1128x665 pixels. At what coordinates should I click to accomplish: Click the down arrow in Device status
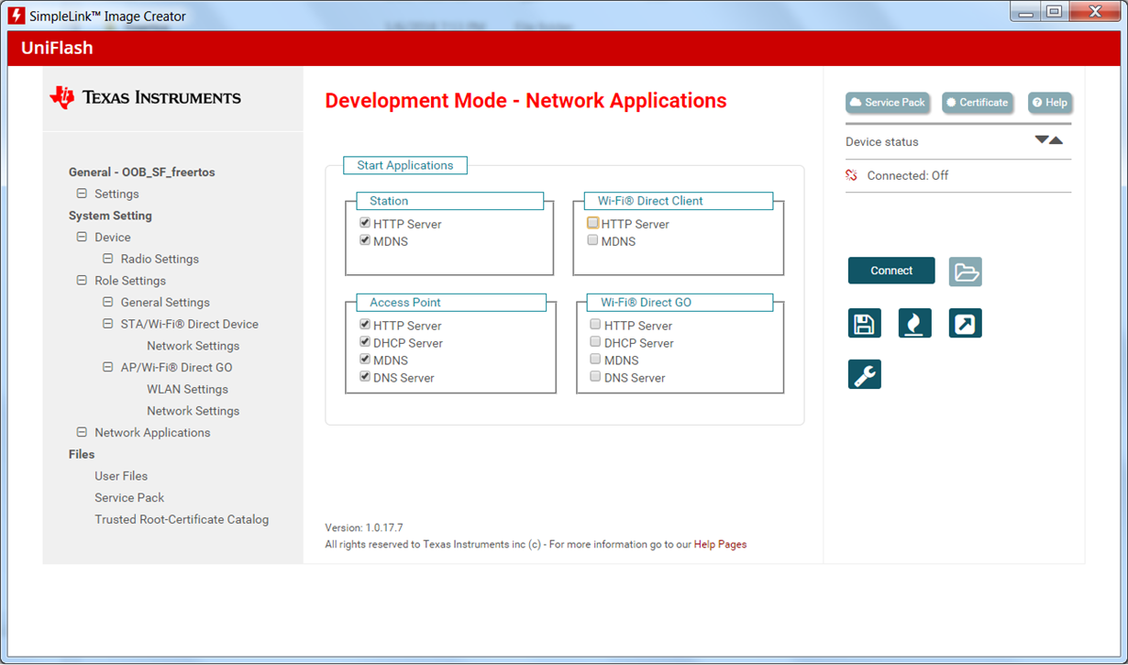1041,139
